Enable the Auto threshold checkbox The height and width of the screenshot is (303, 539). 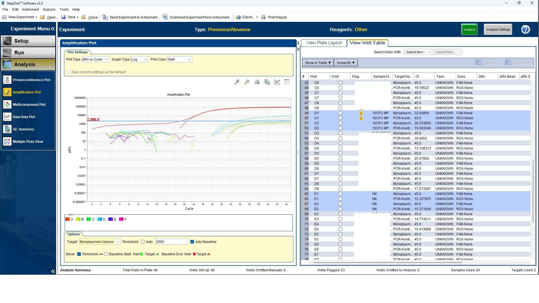pyautogui.click(x=143, y=242)
